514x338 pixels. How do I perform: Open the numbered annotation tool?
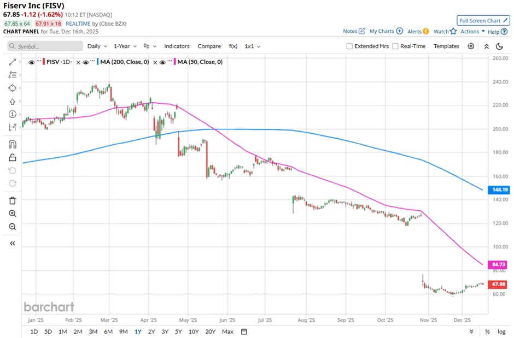(x=12, y=114)
